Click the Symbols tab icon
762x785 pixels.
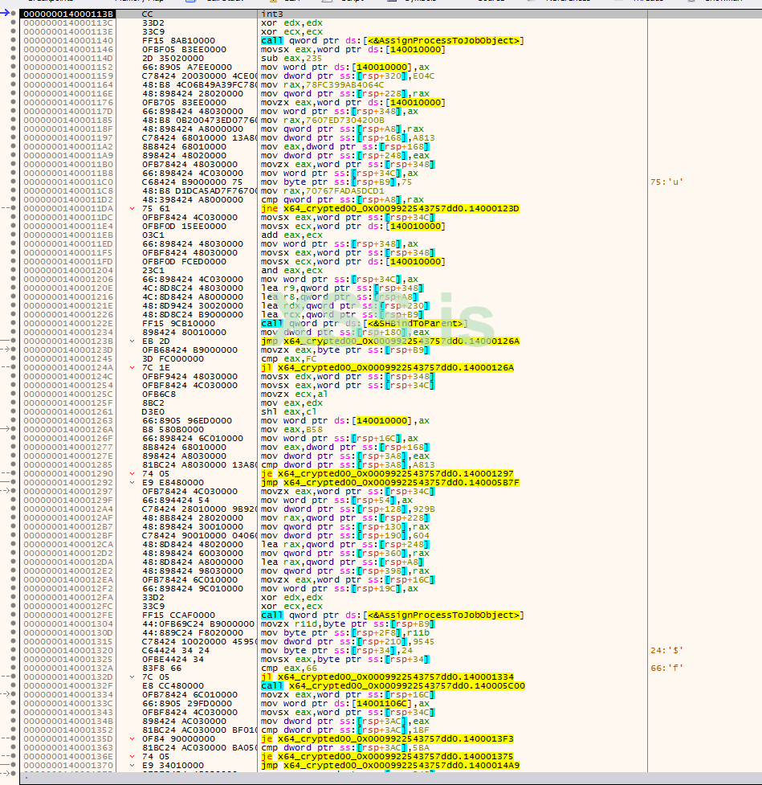(x=393, y=3)
